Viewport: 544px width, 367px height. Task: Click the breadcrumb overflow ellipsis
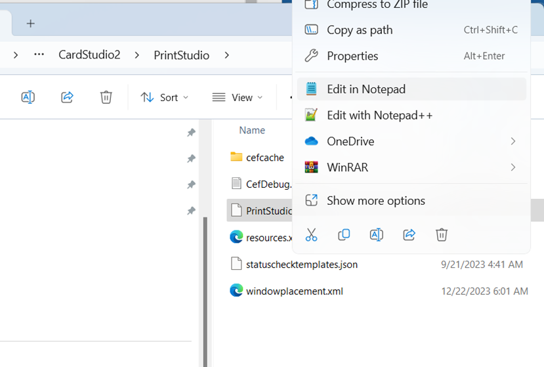[x=39, y=54]
